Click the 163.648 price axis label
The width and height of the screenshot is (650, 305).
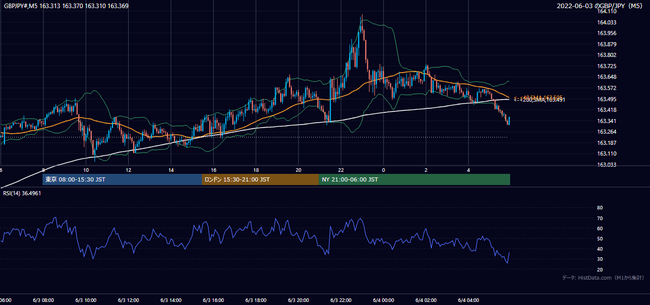click(606, 77)
